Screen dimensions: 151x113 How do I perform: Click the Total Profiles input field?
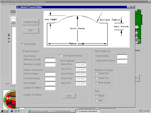click(x=122, y=56)
